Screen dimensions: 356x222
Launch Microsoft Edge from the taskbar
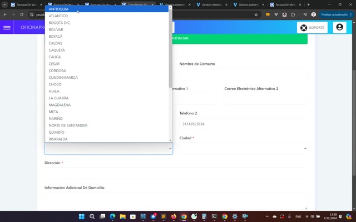click(112, 216)
